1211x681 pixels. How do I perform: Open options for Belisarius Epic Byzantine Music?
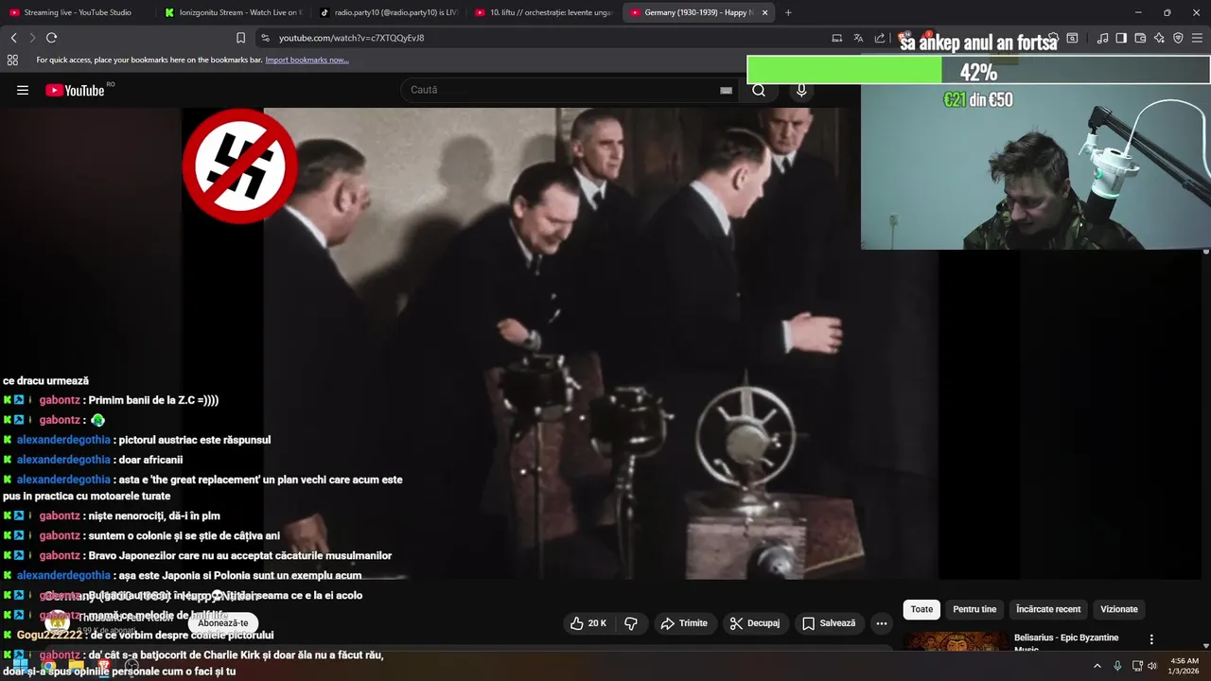tap(1151, 639)
